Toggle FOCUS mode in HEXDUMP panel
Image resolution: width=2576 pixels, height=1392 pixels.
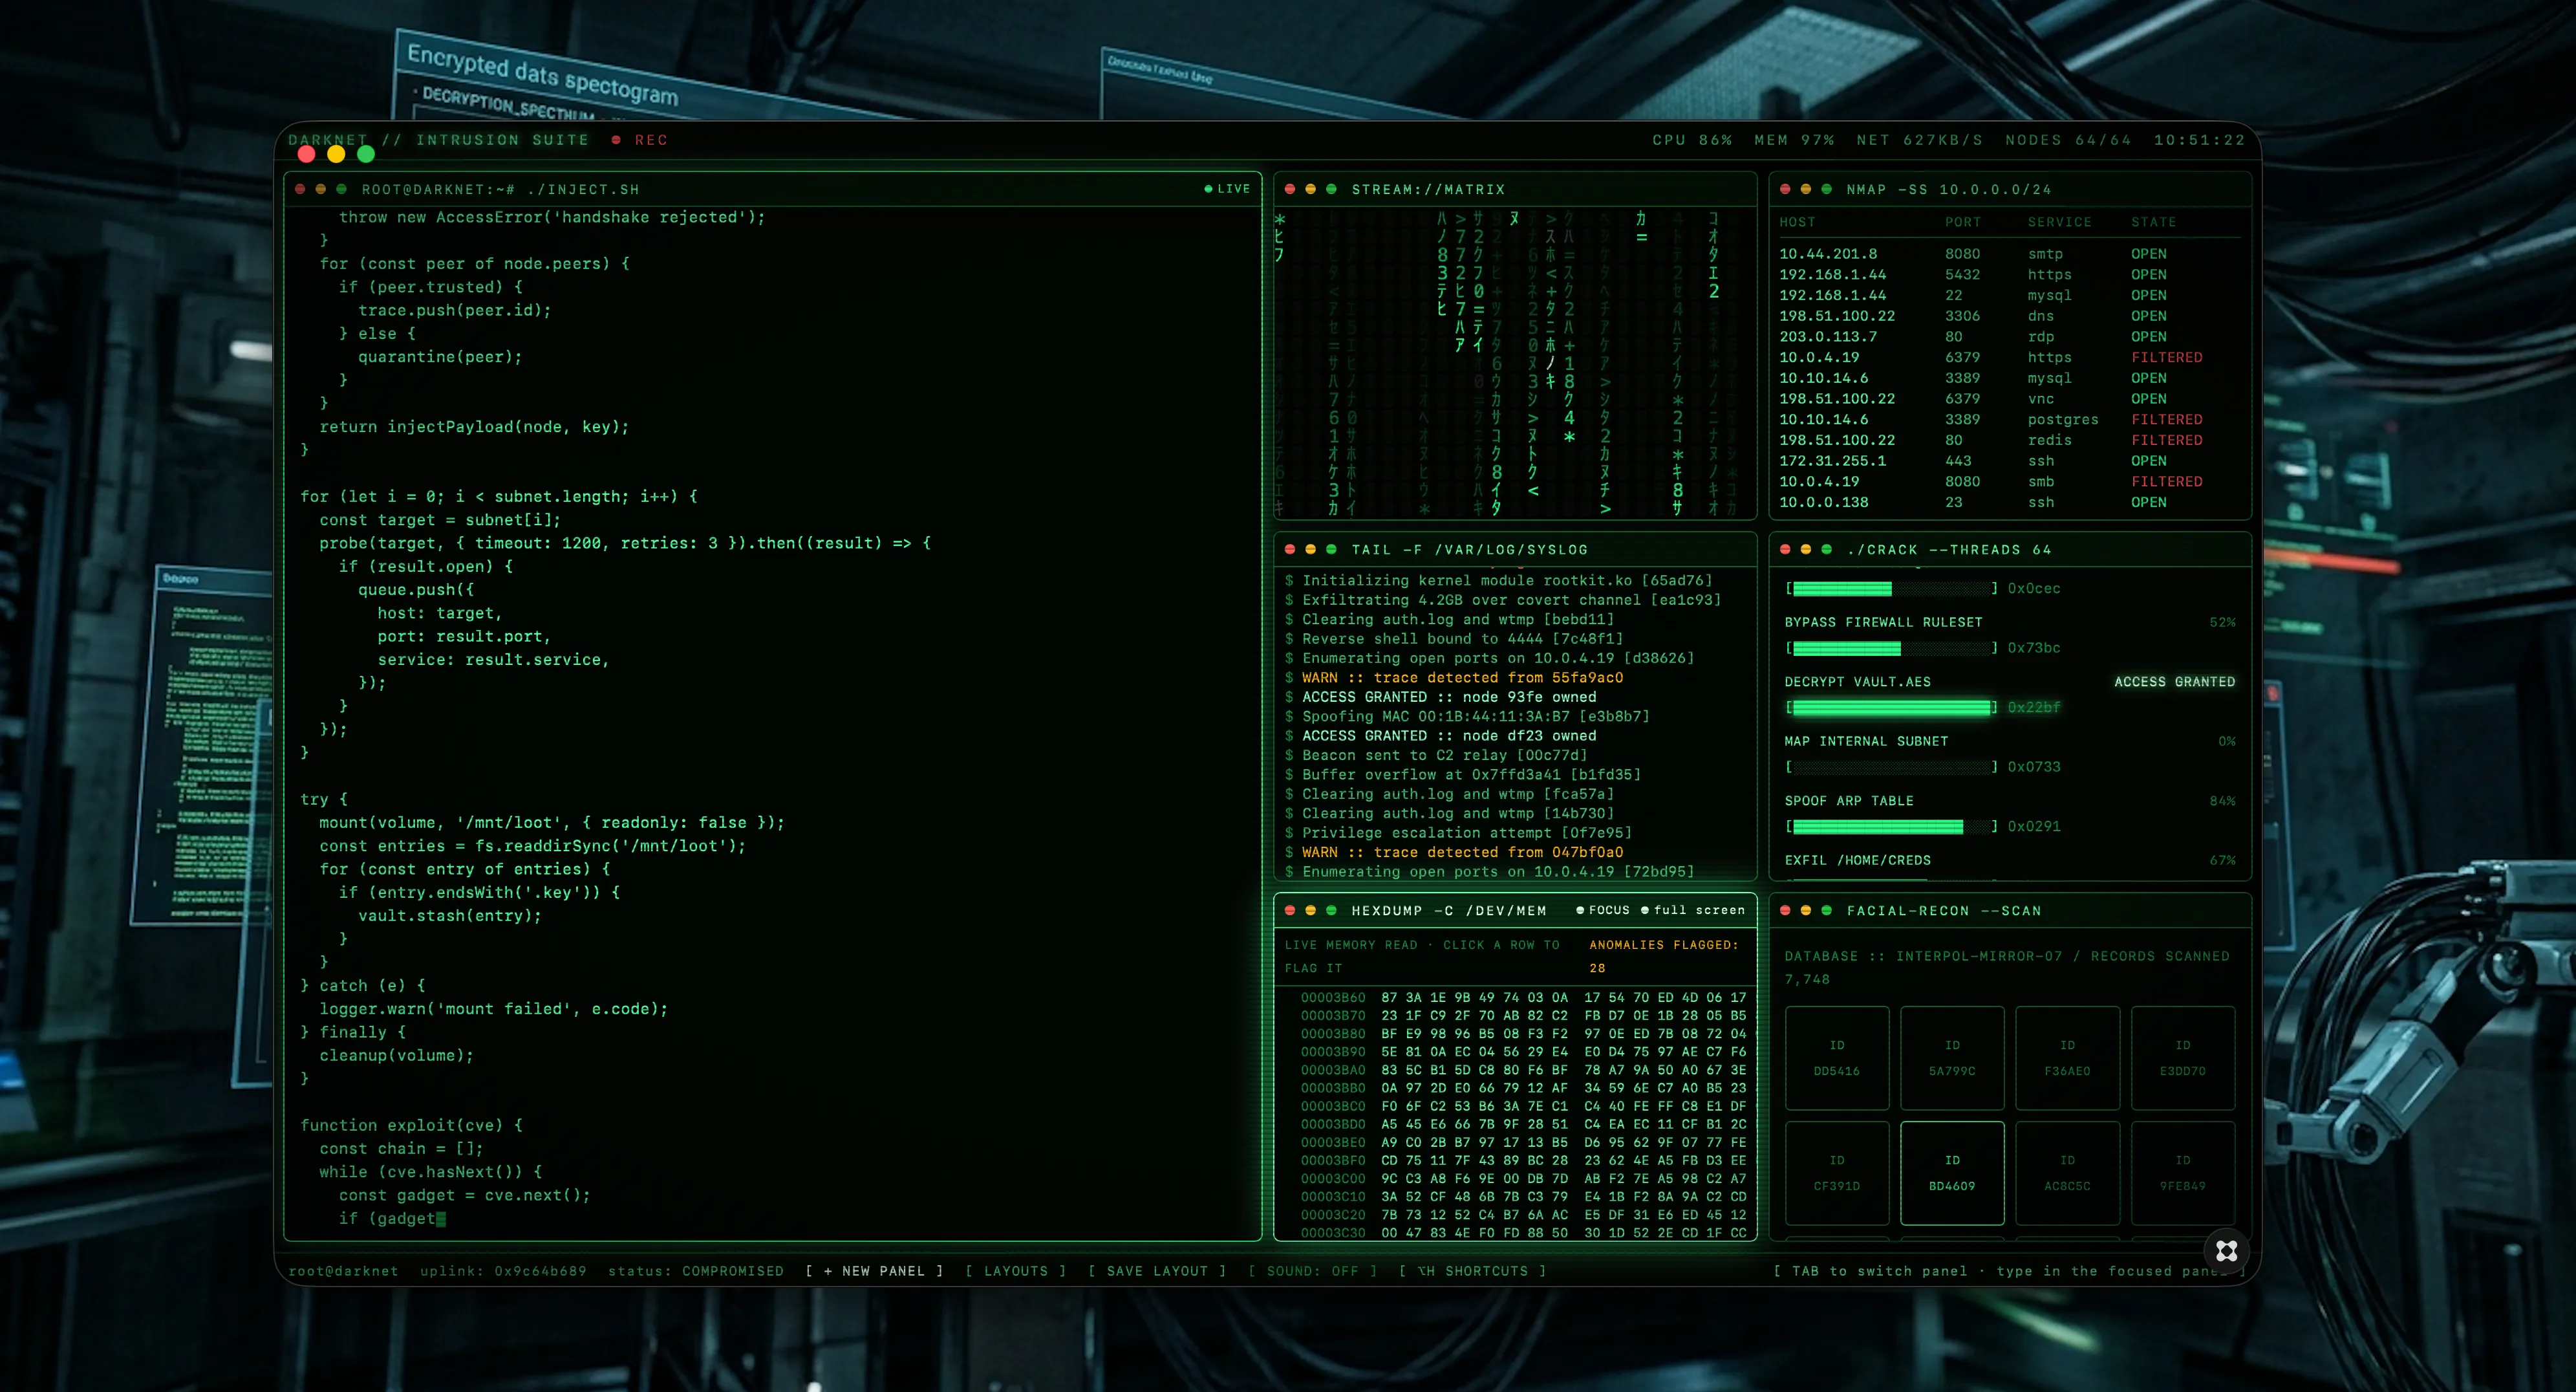click(x=1603, y=911)
